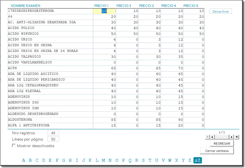Filter exams by letter M

(103, 160)
